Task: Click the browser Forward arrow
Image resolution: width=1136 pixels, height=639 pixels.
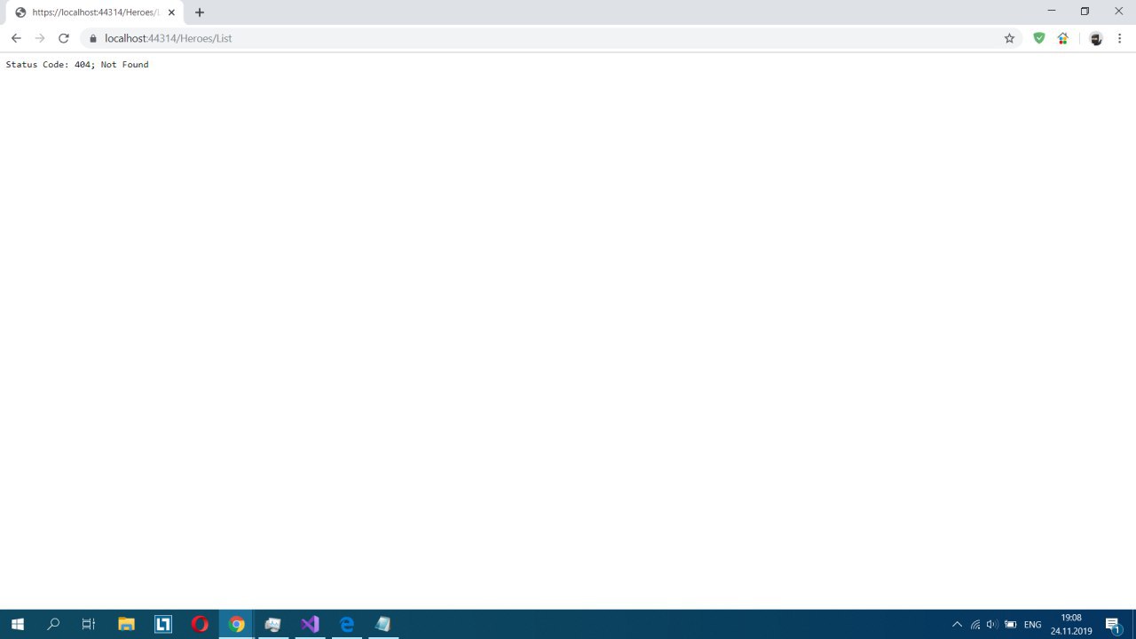Action: [40, 38]
